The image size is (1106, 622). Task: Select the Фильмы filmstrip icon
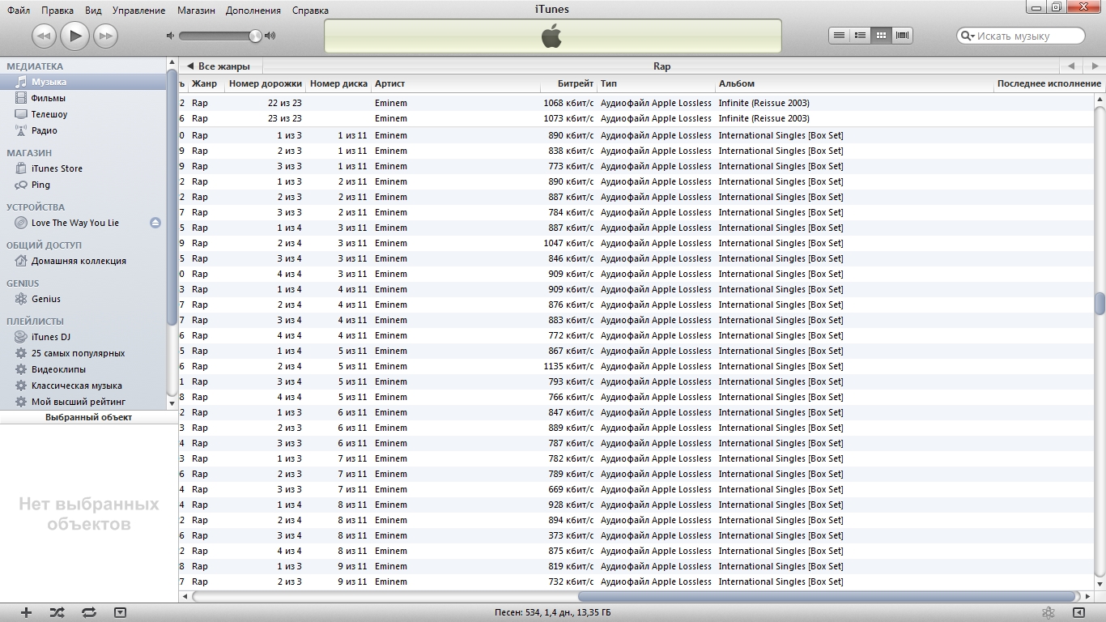coord(21,98)
